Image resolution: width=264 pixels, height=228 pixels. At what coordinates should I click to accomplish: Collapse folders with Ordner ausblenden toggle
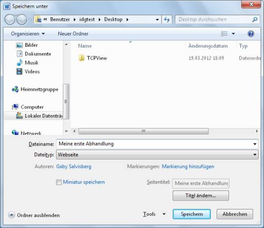(x=11, y=215)
